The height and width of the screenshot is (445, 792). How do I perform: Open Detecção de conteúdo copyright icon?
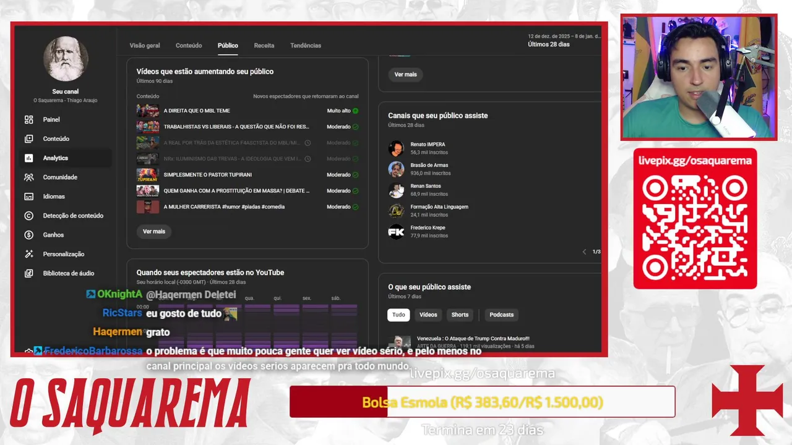point(28,215)
